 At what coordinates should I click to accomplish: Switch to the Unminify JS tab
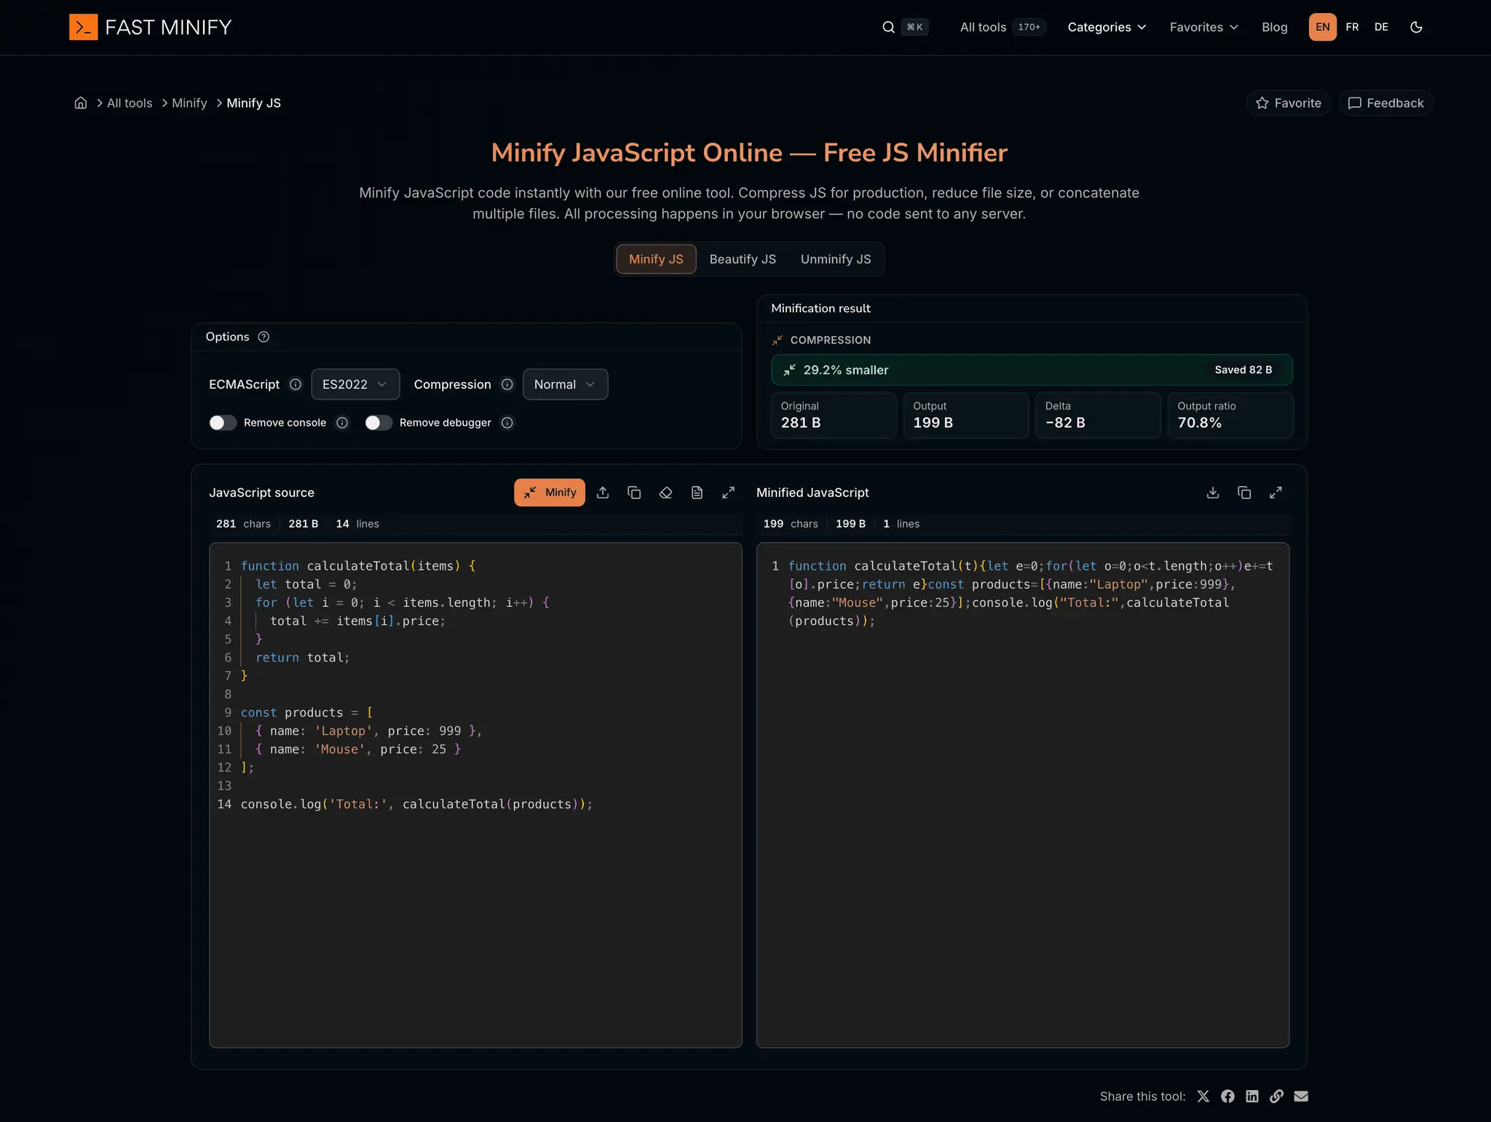point(836,259)
